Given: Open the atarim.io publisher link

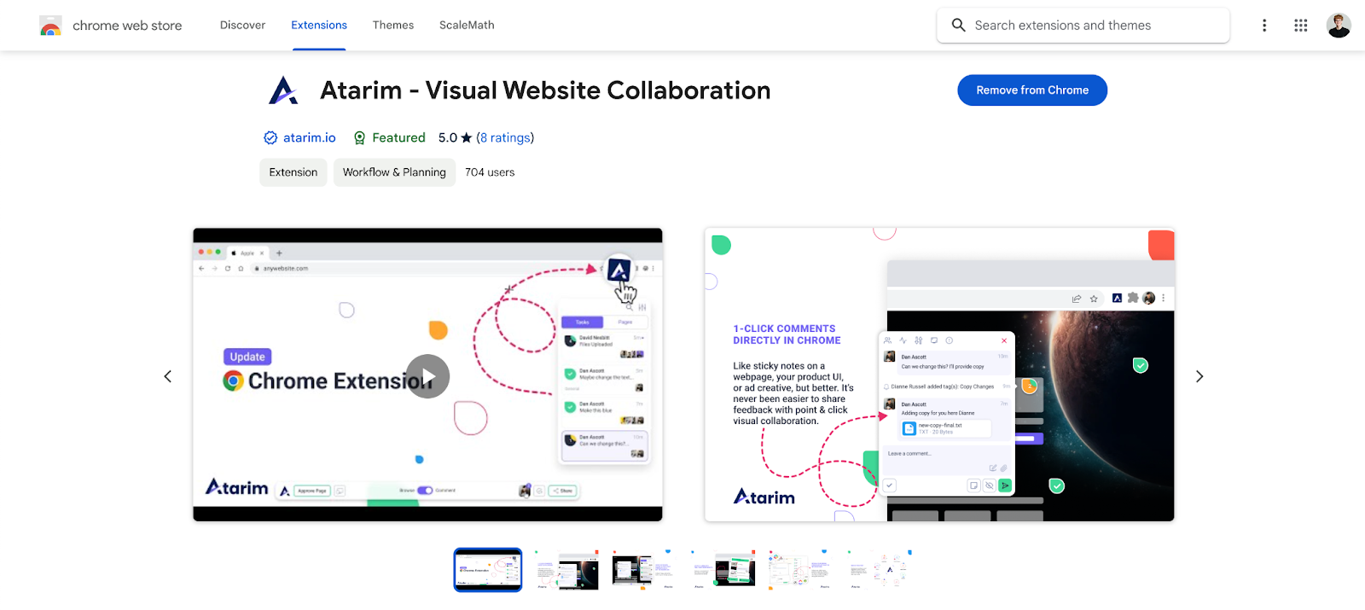Looking at the screenshot, I should coord(309,138).
